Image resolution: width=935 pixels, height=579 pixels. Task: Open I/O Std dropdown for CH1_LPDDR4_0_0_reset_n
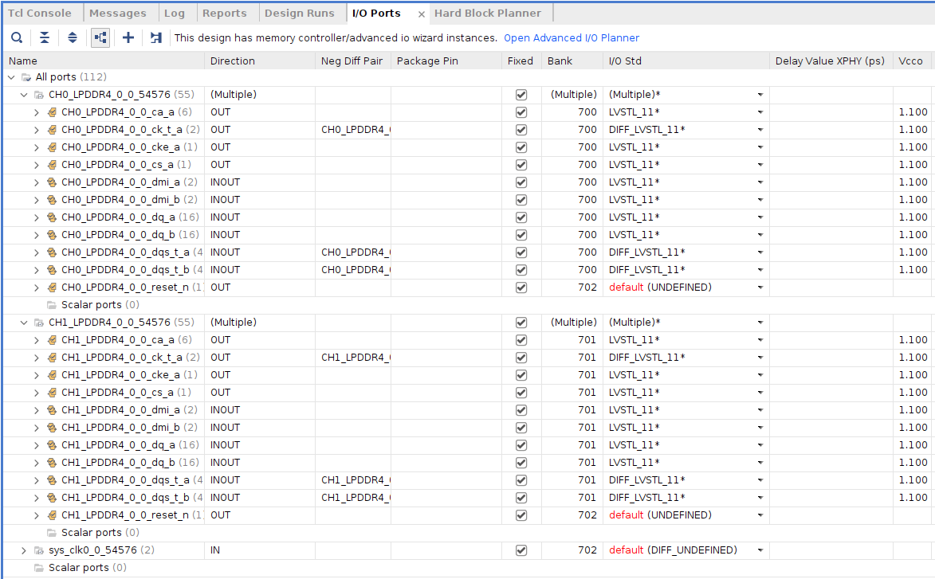(x=760, y=515)
